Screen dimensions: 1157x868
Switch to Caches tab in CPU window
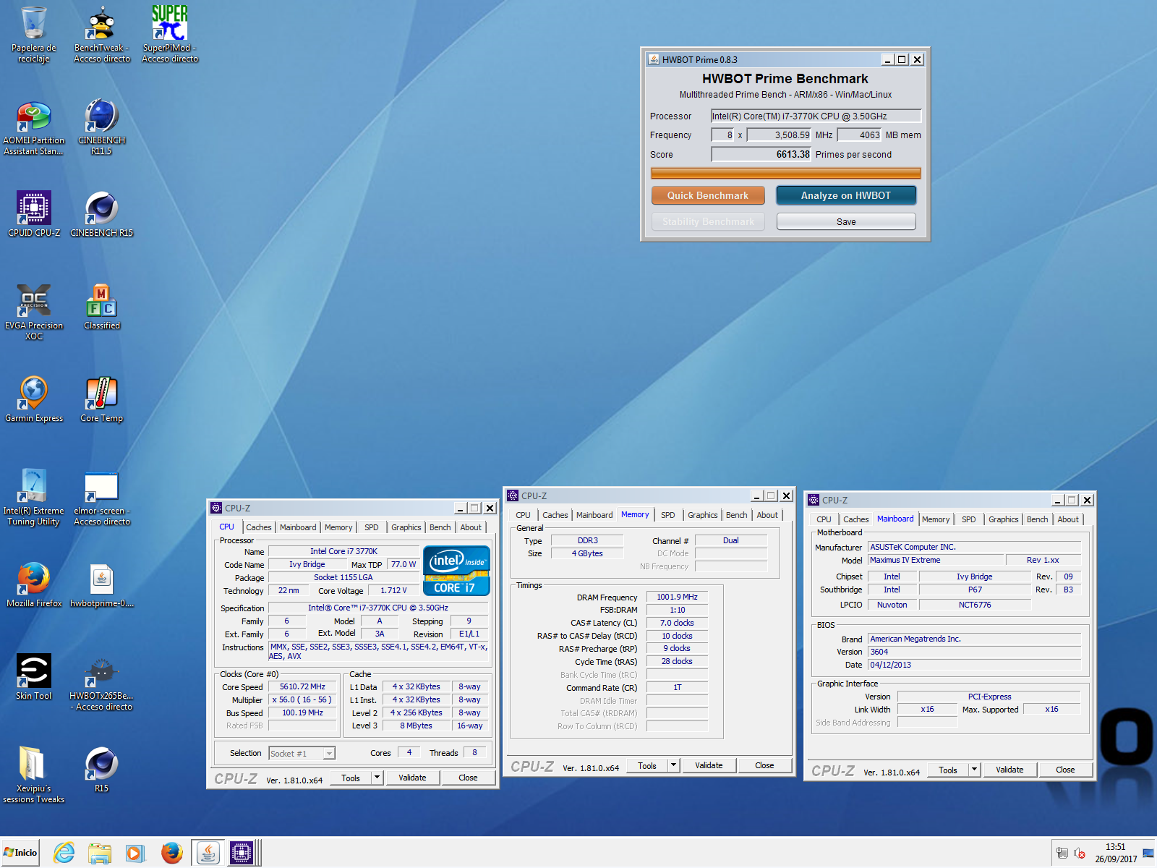[x=258, y=527]
